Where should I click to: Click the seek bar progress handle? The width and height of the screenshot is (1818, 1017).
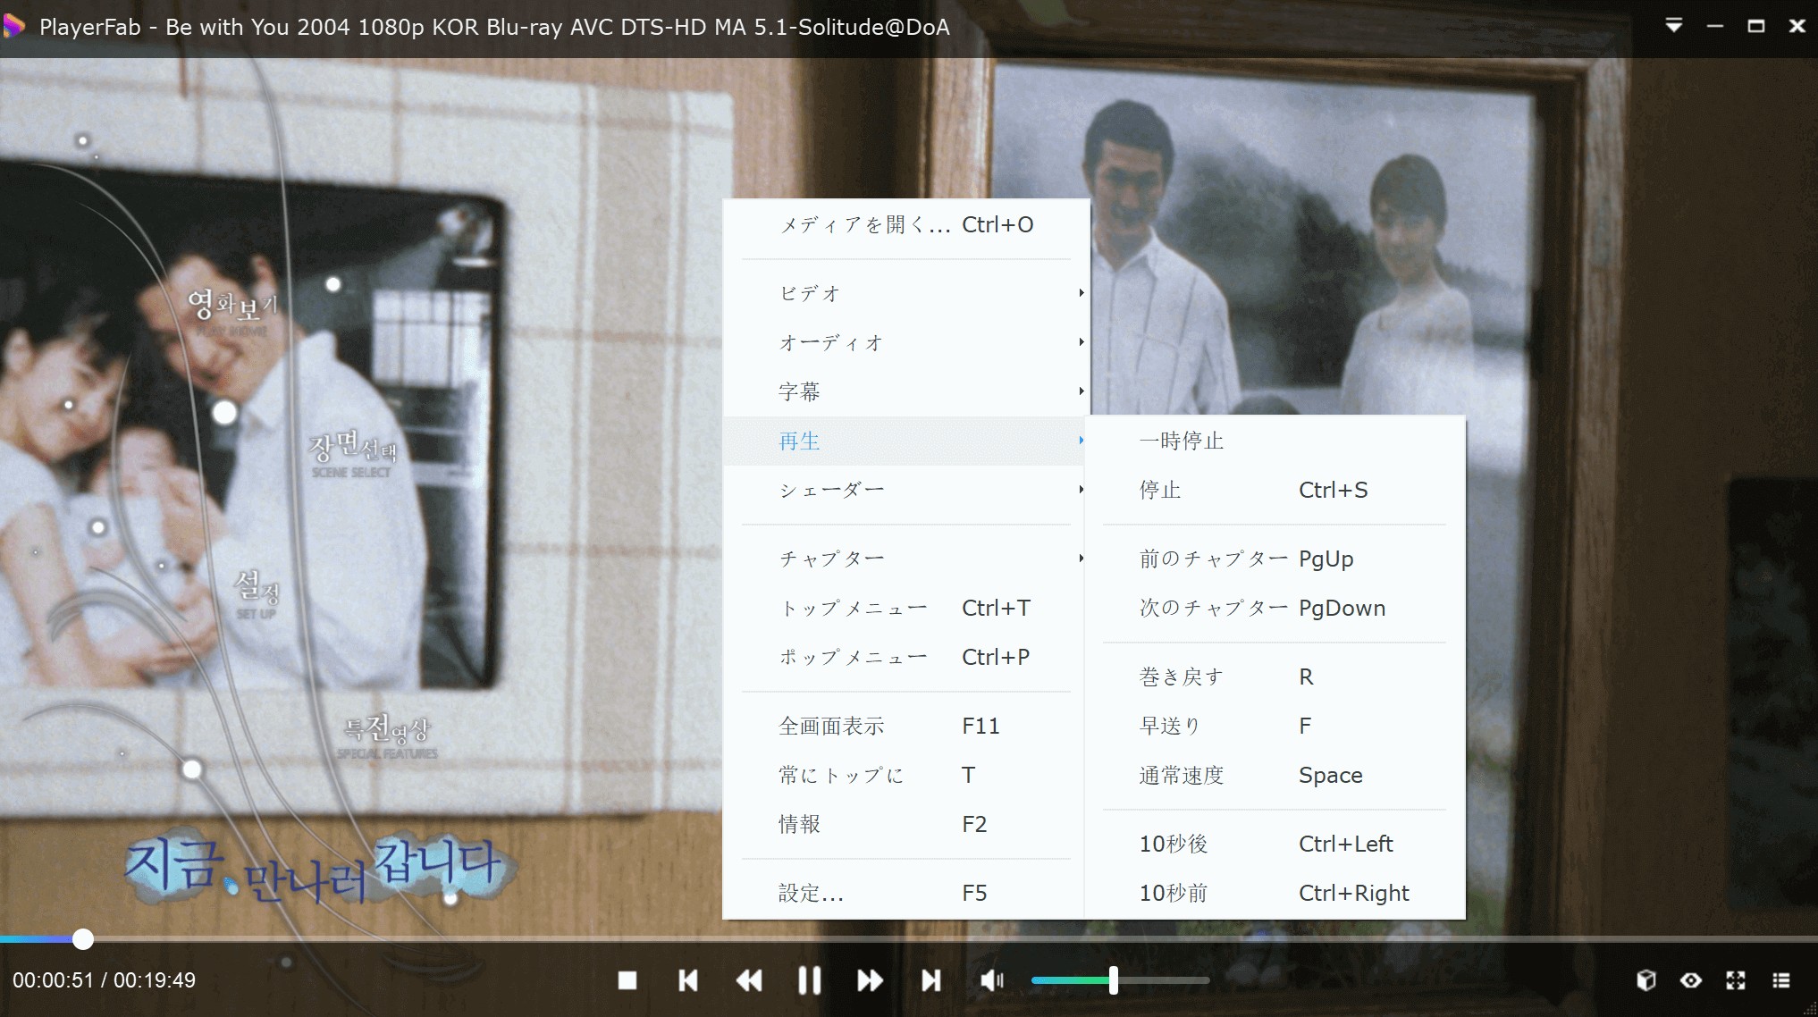(82, 938)
